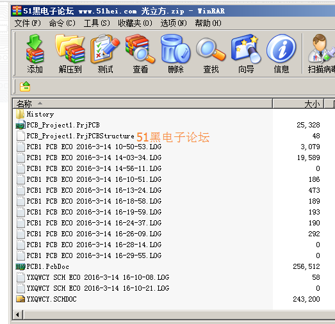Select YXQWCY SCH ECO 16-10-08.LOG file
Screen dimensions: 335x324
[98, 277]
